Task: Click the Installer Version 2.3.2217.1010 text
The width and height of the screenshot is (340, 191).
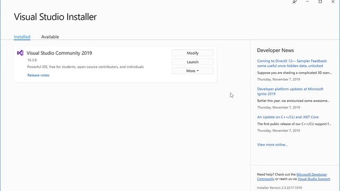Action: (x=279, y=188)
